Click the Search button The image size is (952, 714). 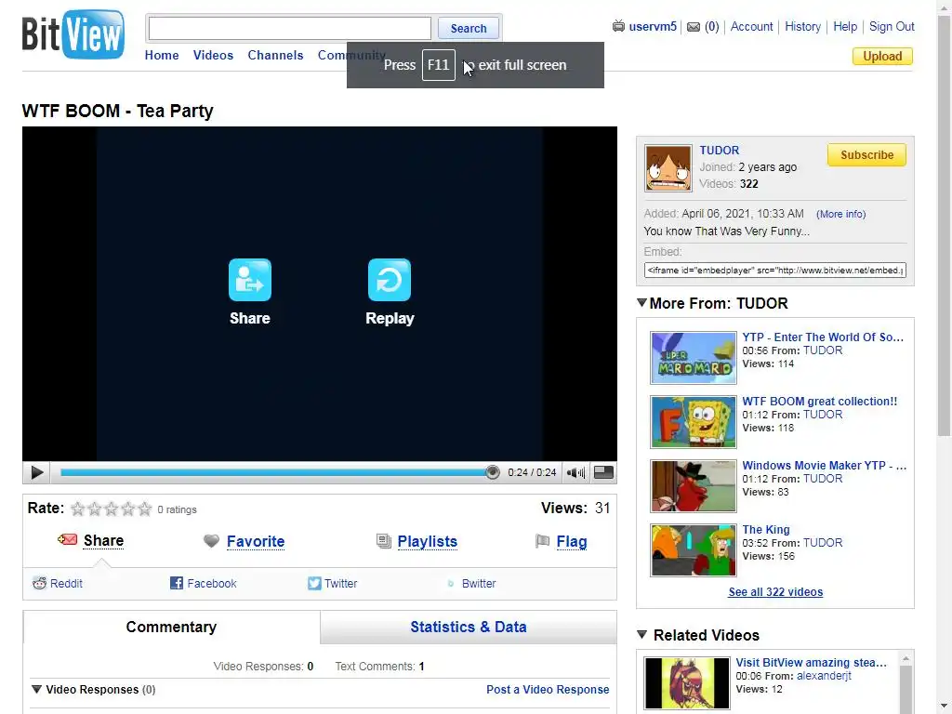469,28
